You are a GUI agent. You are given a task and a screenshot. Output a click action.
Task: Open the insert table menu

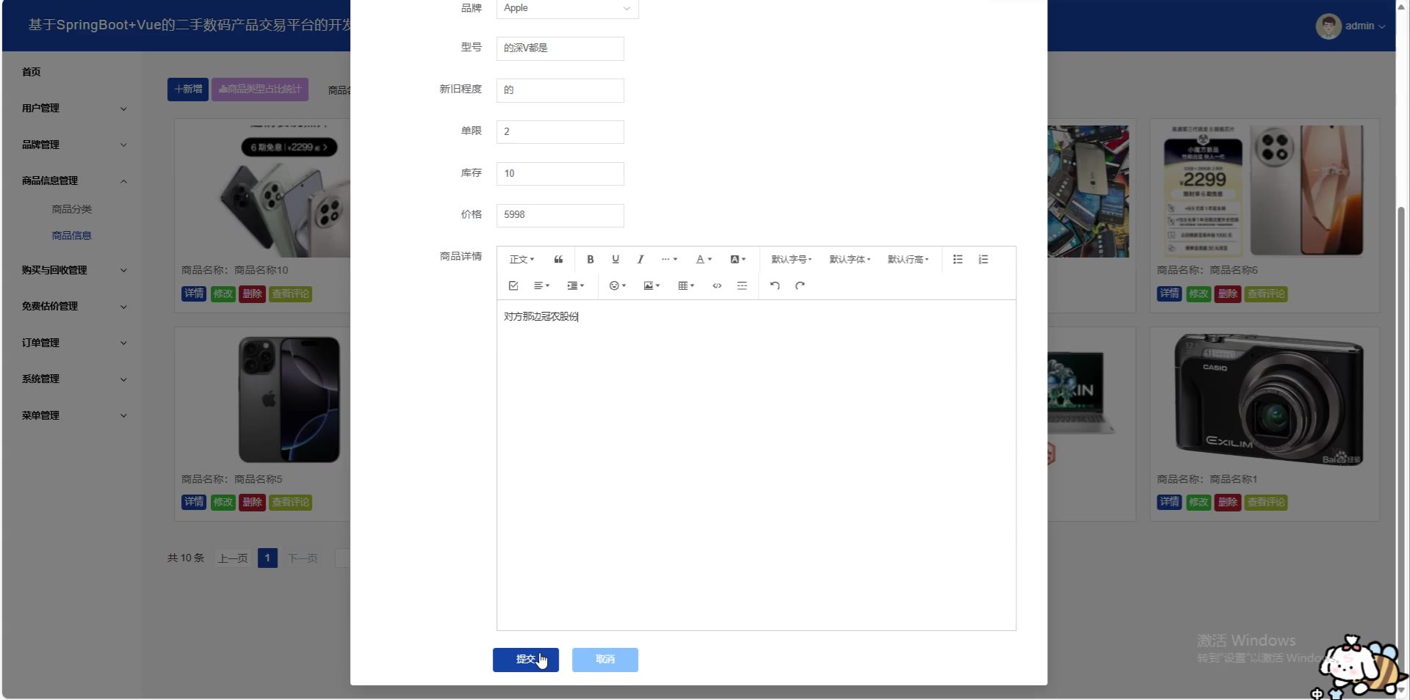(x=686, y=286)
